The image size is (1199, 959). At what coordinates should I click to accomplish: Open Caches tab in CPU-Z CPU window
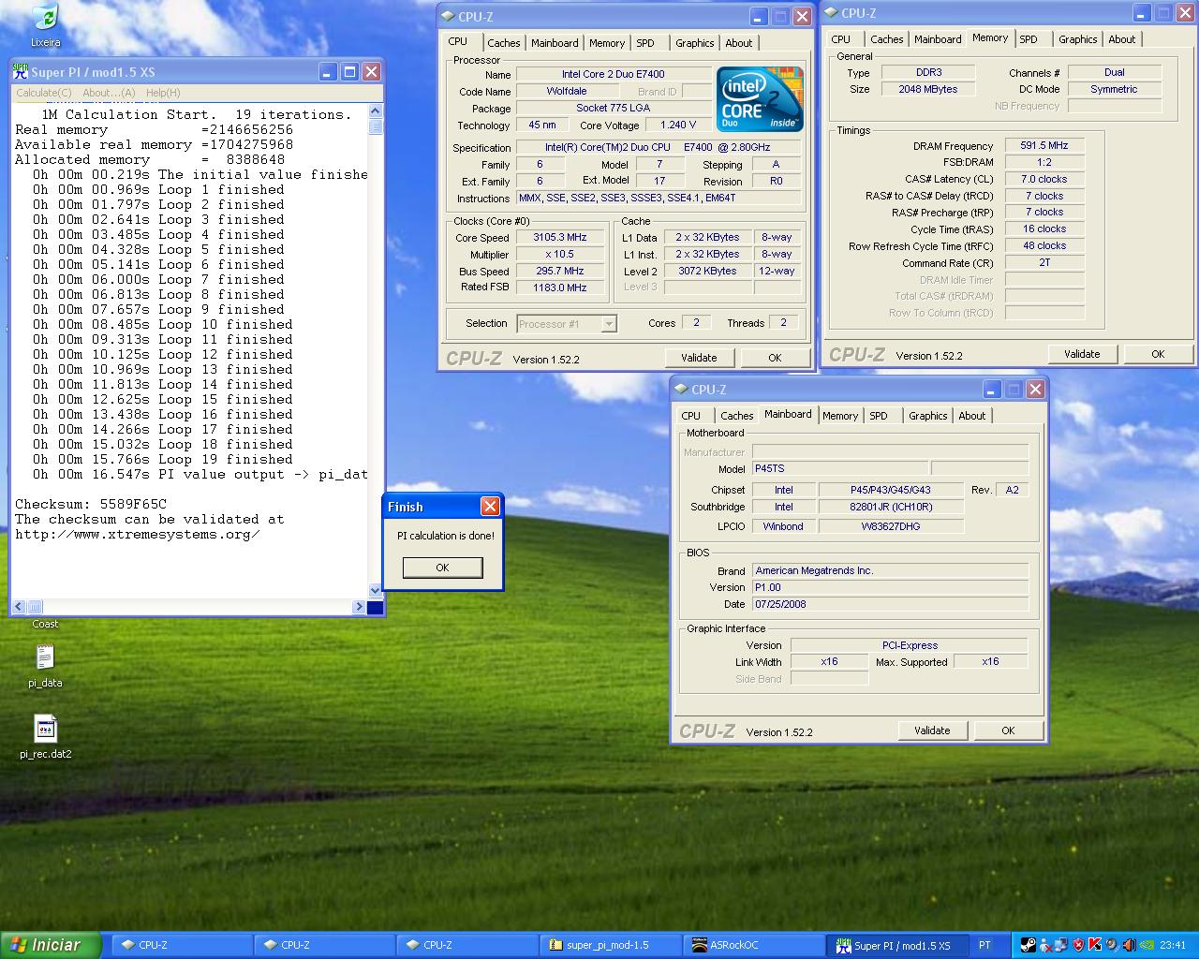click(x=503, y=43)
